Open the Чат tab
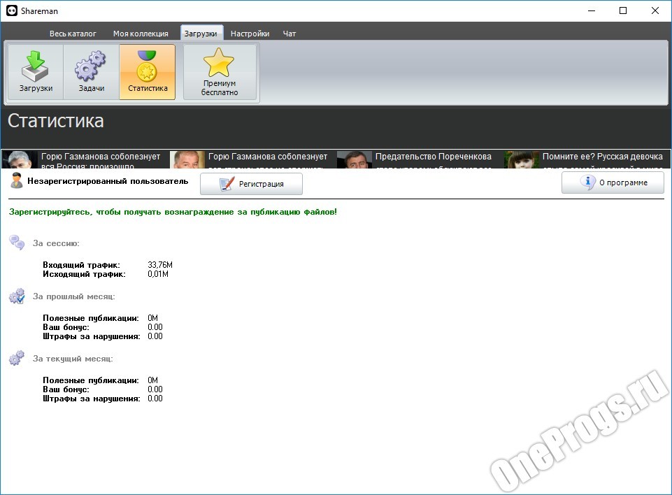 (x=289, y=34)
